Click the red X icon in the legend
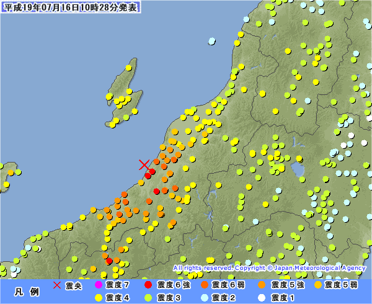 [x=57, y=285]
